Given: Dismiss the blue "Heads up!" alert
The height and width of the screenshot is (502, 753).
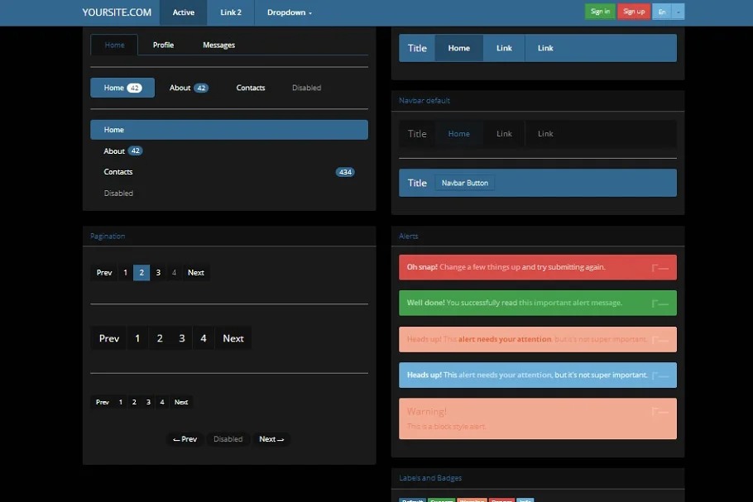Looking at the screenshot, I should [x=659, y=375].
